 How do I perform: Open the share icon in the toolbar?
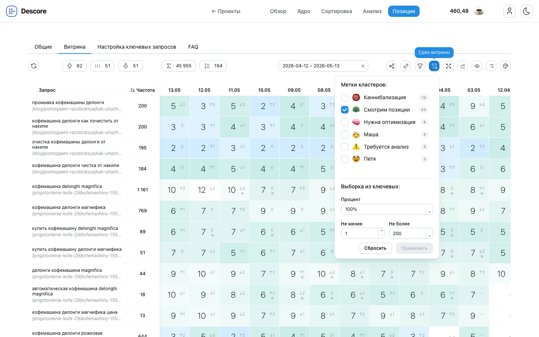tap(392, 66)
